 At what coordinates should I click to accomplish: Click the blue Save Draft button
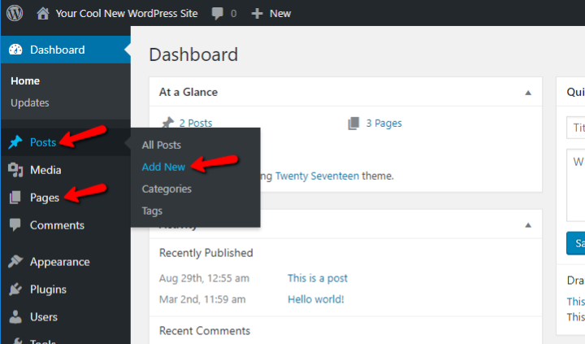[576, 243]
